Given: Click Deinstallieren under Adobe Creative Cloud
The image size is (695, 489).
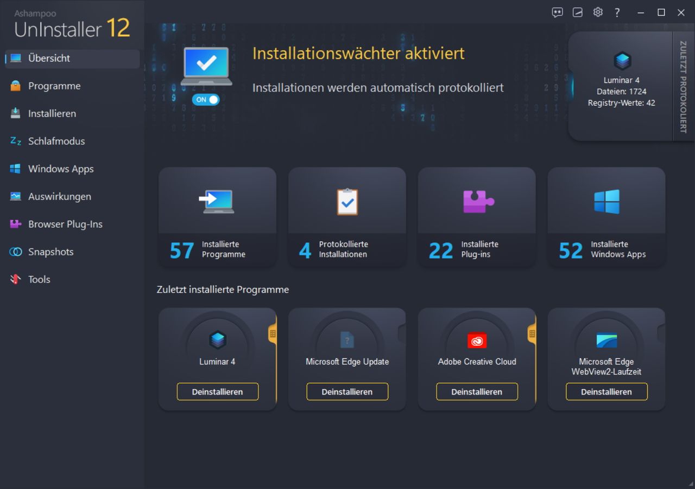Looking at the screenshot, I should [x=477, y=392].
